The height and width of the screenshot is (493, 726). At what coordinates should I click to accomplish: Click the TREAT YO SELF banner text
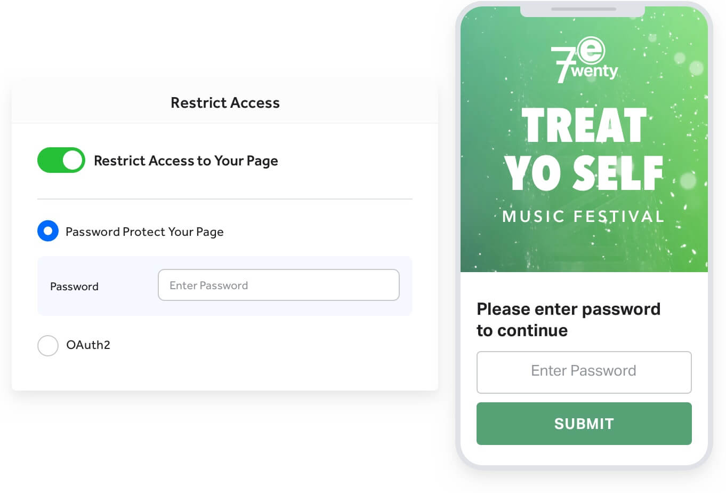point(584,149)
